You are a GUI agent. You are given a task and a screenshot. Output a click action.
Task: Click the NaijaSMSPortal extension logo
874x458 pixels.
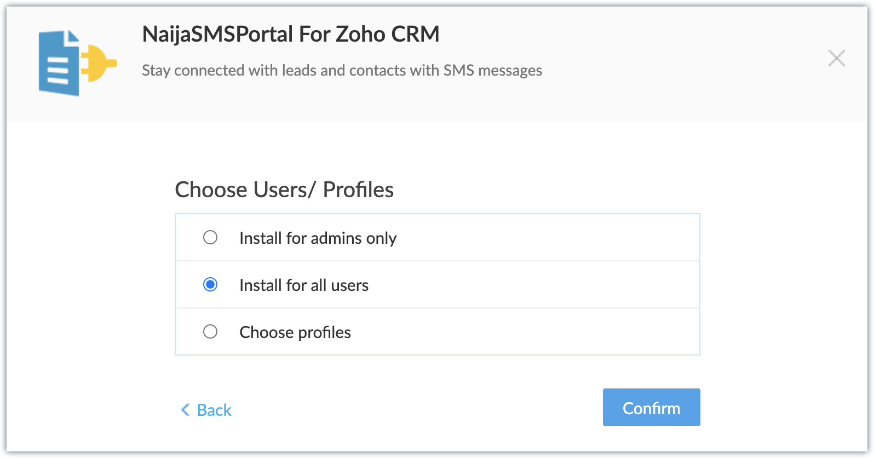coord(77,63)
